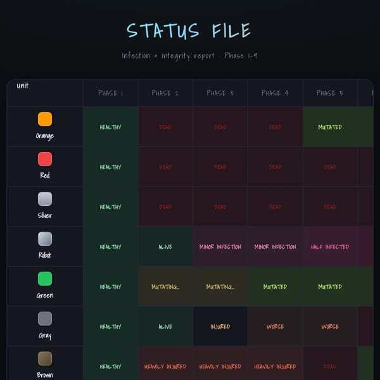Click the green color swatch for Green unit

(45, 279)
